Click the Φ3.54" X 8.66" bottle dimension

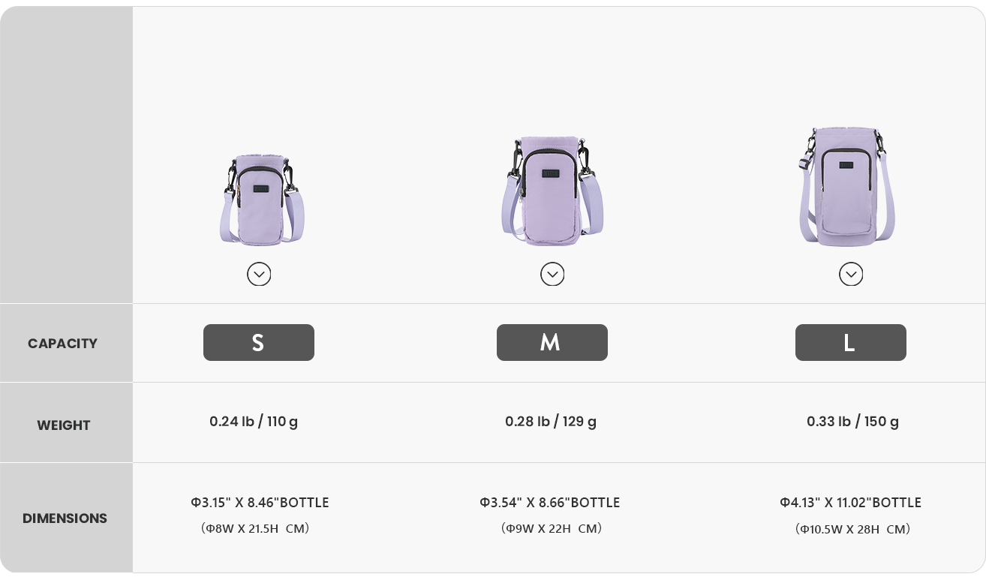[x=550, y=503]
